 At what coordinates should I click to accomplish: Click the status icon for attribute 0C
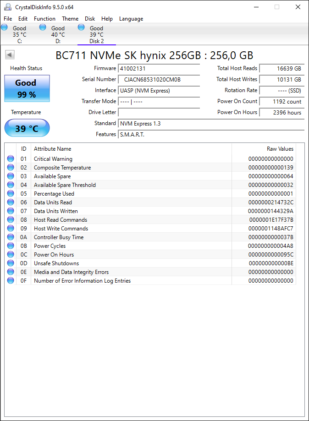click(x=11, y=254)
